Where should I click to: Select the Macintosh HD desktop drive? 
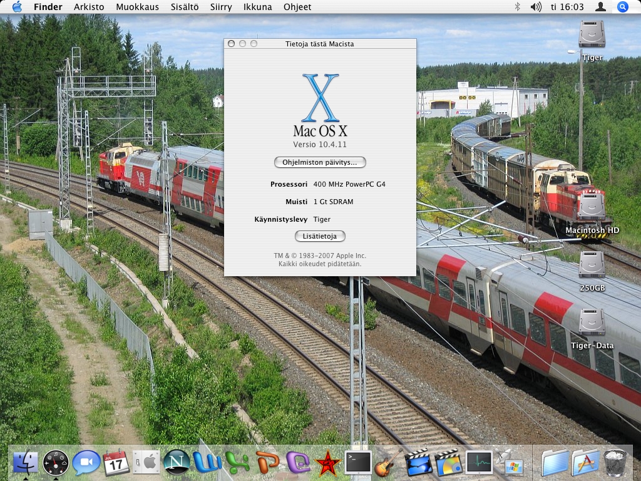[x=592, y=208]
